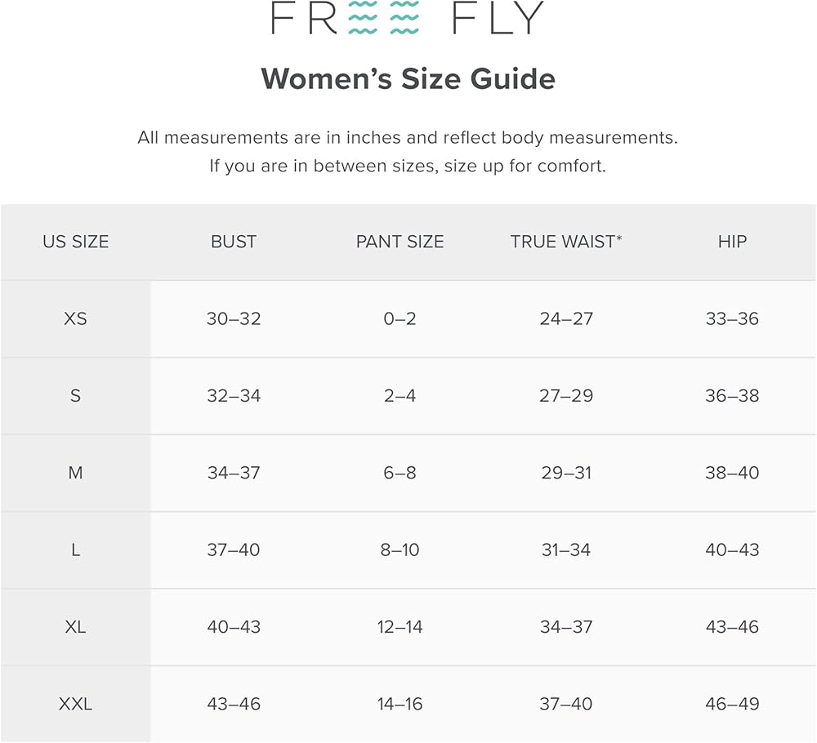This screenshot has width=817, height=743.
Task: Click the Free Fly logo
Action: [x=407, y=18]
